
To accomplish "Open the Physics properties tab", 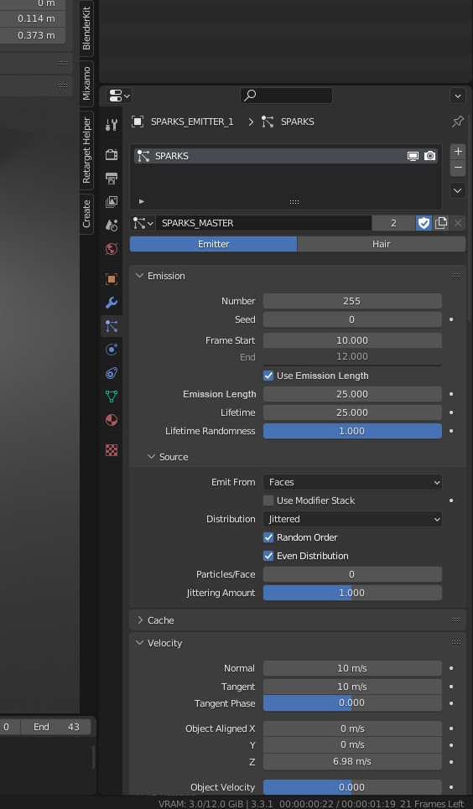I will (112, 350).
